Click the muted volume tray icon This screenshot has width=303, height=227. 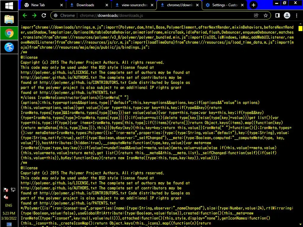point(6,197)
